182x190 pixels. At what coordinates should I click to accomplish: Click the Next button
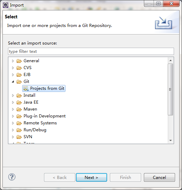pos(92,178)
